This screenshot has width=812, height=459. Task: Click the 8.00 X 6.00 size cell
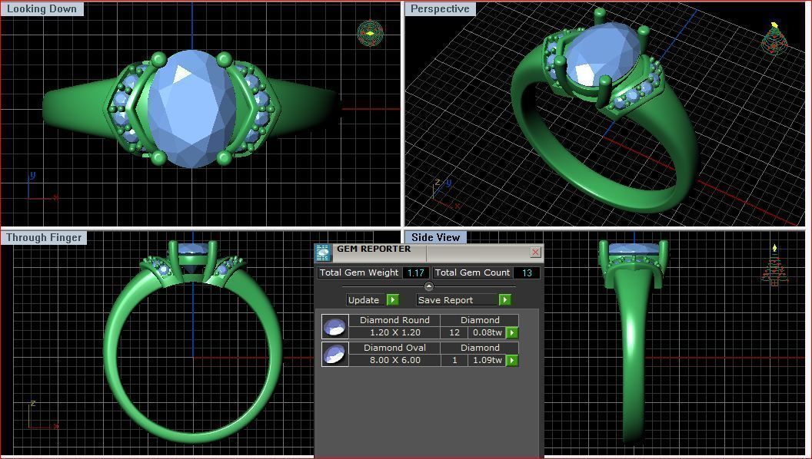click(x=394, y=360)
